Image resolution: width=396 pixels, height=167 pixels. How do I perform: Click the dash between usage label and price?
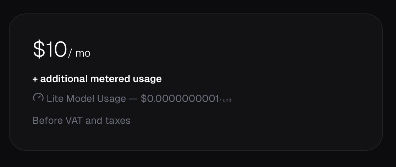133,99
